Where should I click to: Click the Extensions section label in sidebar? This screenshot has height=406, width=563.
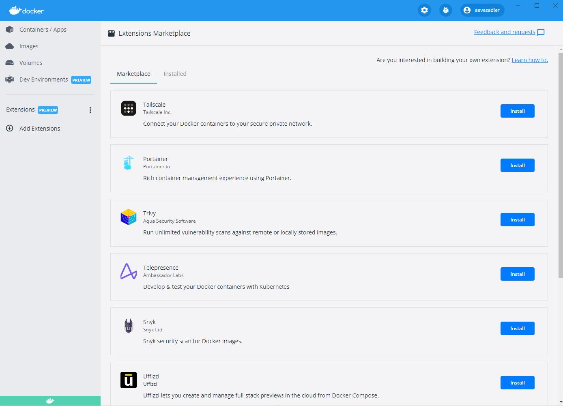[x=20, y=110]
